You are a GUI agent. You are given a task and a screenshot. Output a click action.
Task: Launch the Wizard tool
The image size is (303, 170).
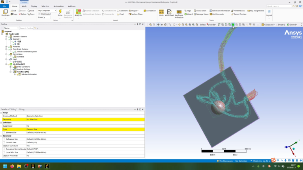[x=189, y=14]
